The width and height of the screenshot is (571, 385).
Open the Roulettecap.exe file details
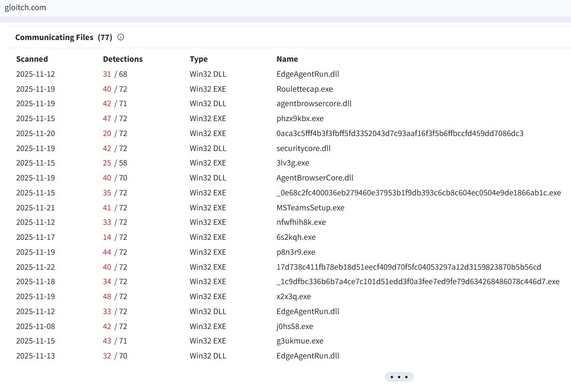click(x=304, y=89)
